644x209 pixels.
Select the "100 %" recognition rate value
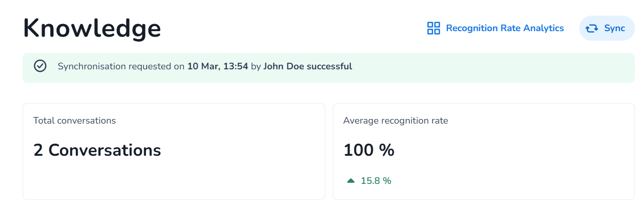pyautogui.click(x=369, y=150)
